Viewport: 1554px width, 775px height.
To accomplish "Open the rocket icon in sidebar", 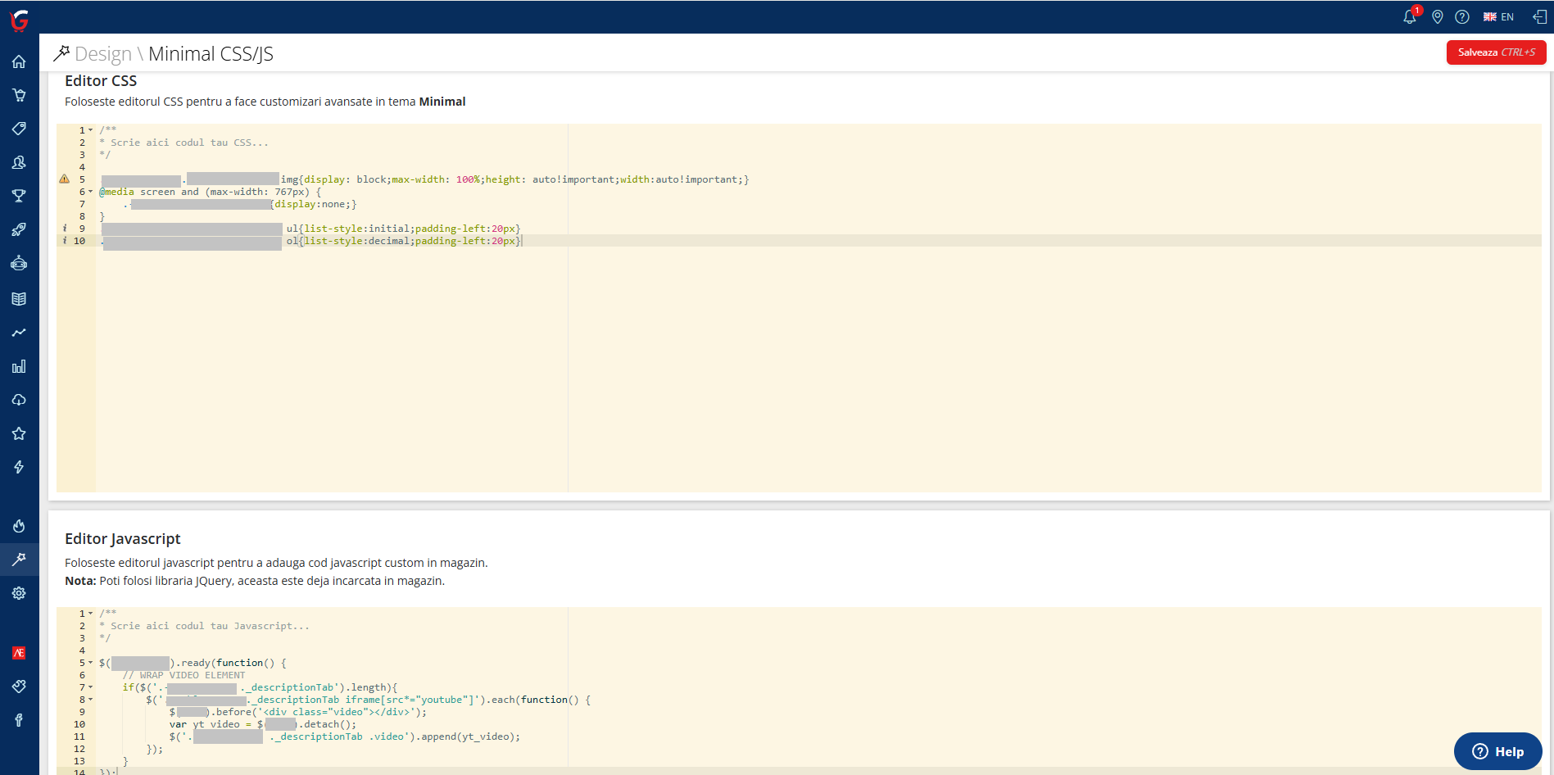I will pyautogui.click(x=19, y=229).
